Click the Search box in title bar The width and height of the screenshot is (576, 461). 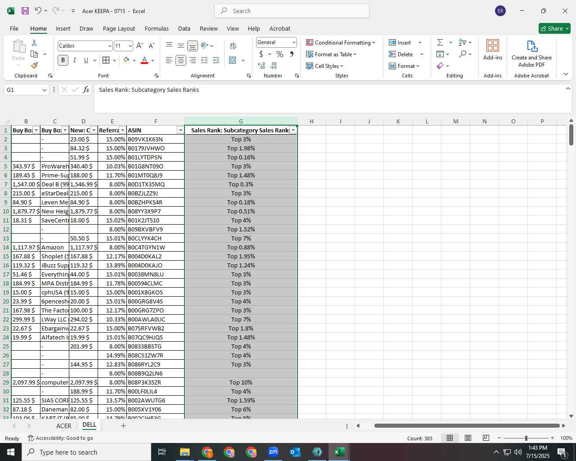[x=292, y=11]
